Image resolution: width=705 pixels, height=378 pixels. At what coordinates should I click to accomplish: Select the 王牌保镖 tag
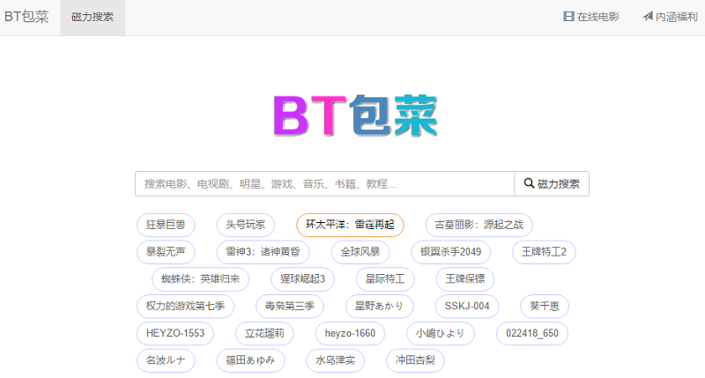point(465,279)
